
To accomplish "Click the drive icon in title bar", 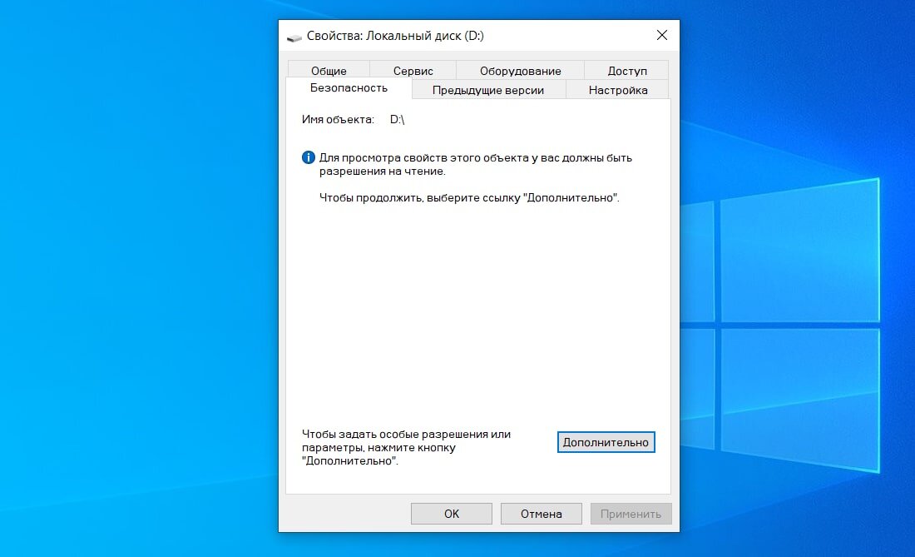I will (x=294, y=37).
